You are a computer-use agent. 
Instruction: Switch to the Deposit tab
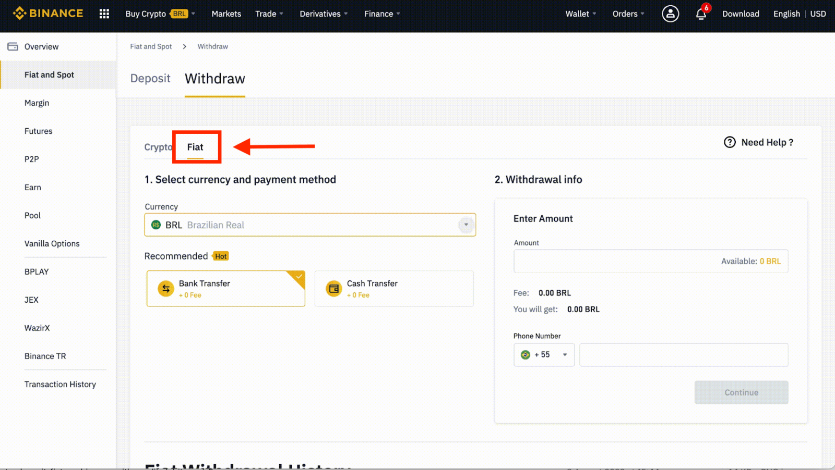(150, 78)
